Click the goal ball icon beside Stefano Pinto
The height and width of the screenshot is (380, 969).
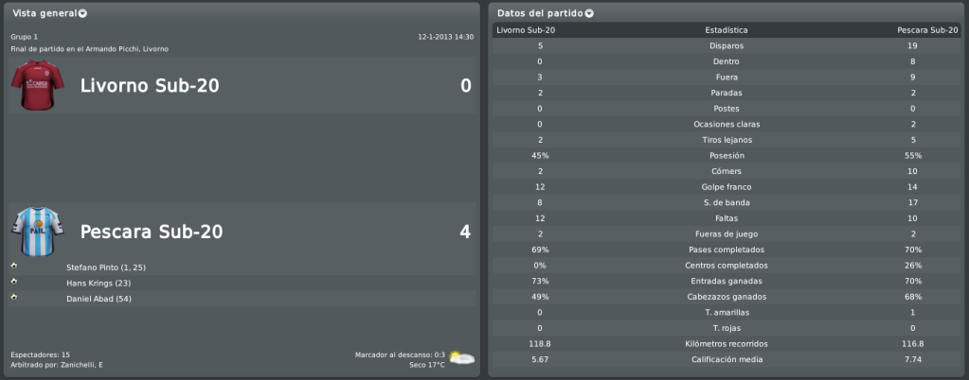[x=14, y=266]
